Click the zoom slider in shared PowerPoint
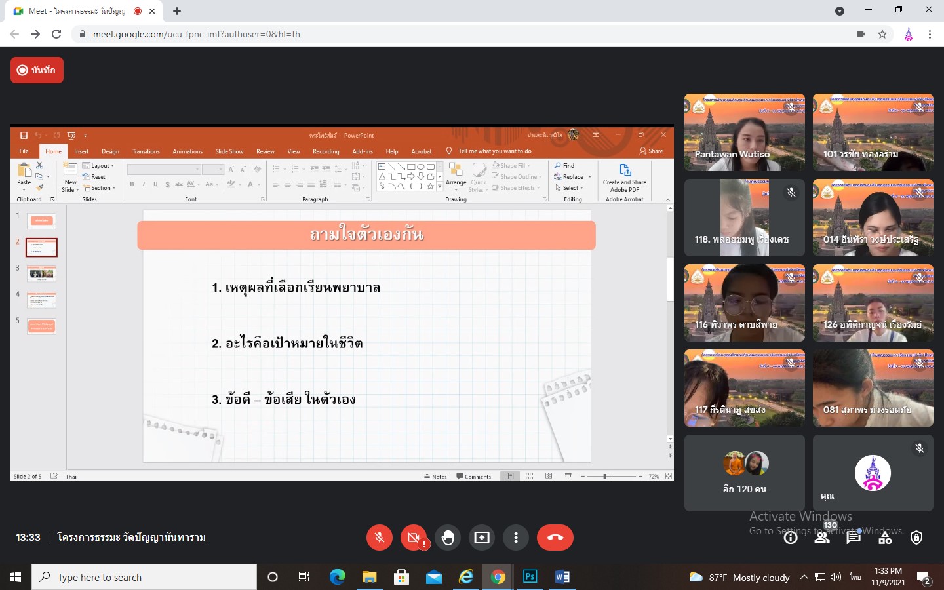944x590 pixels. [604, 477]
